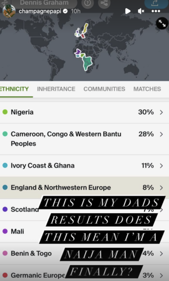The height and width of the screenshot is (281, 169).
Task: Click the champagnepapi username link
Action: (x=40, y=11)
